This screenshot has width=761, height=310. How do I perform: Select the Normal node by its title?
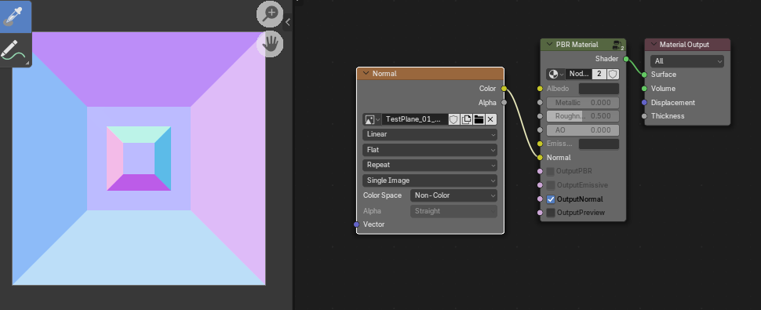[384, 74]
